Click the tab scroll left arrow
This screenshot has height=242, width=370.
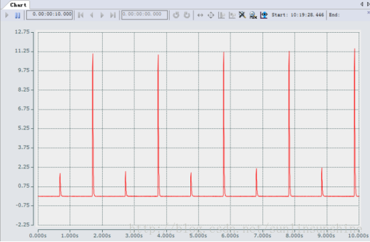click(362, 4)
